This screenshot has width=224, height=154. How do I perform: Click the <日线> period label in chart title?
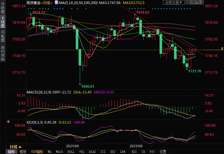pyautogui.click(x=47, y=3)
